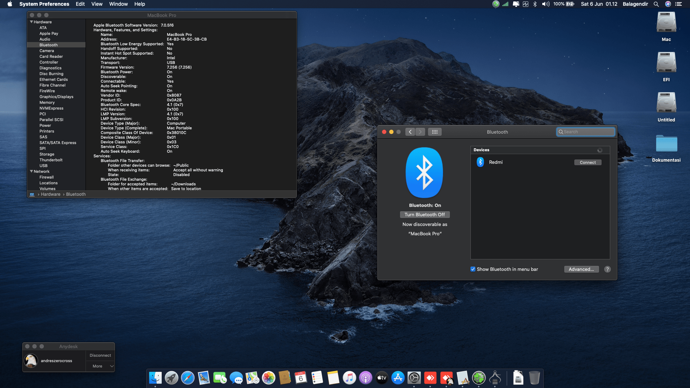Uncheck Show Bluetooth in menu bar
Viewport: 690px width, 388px height.
[473, 269]
